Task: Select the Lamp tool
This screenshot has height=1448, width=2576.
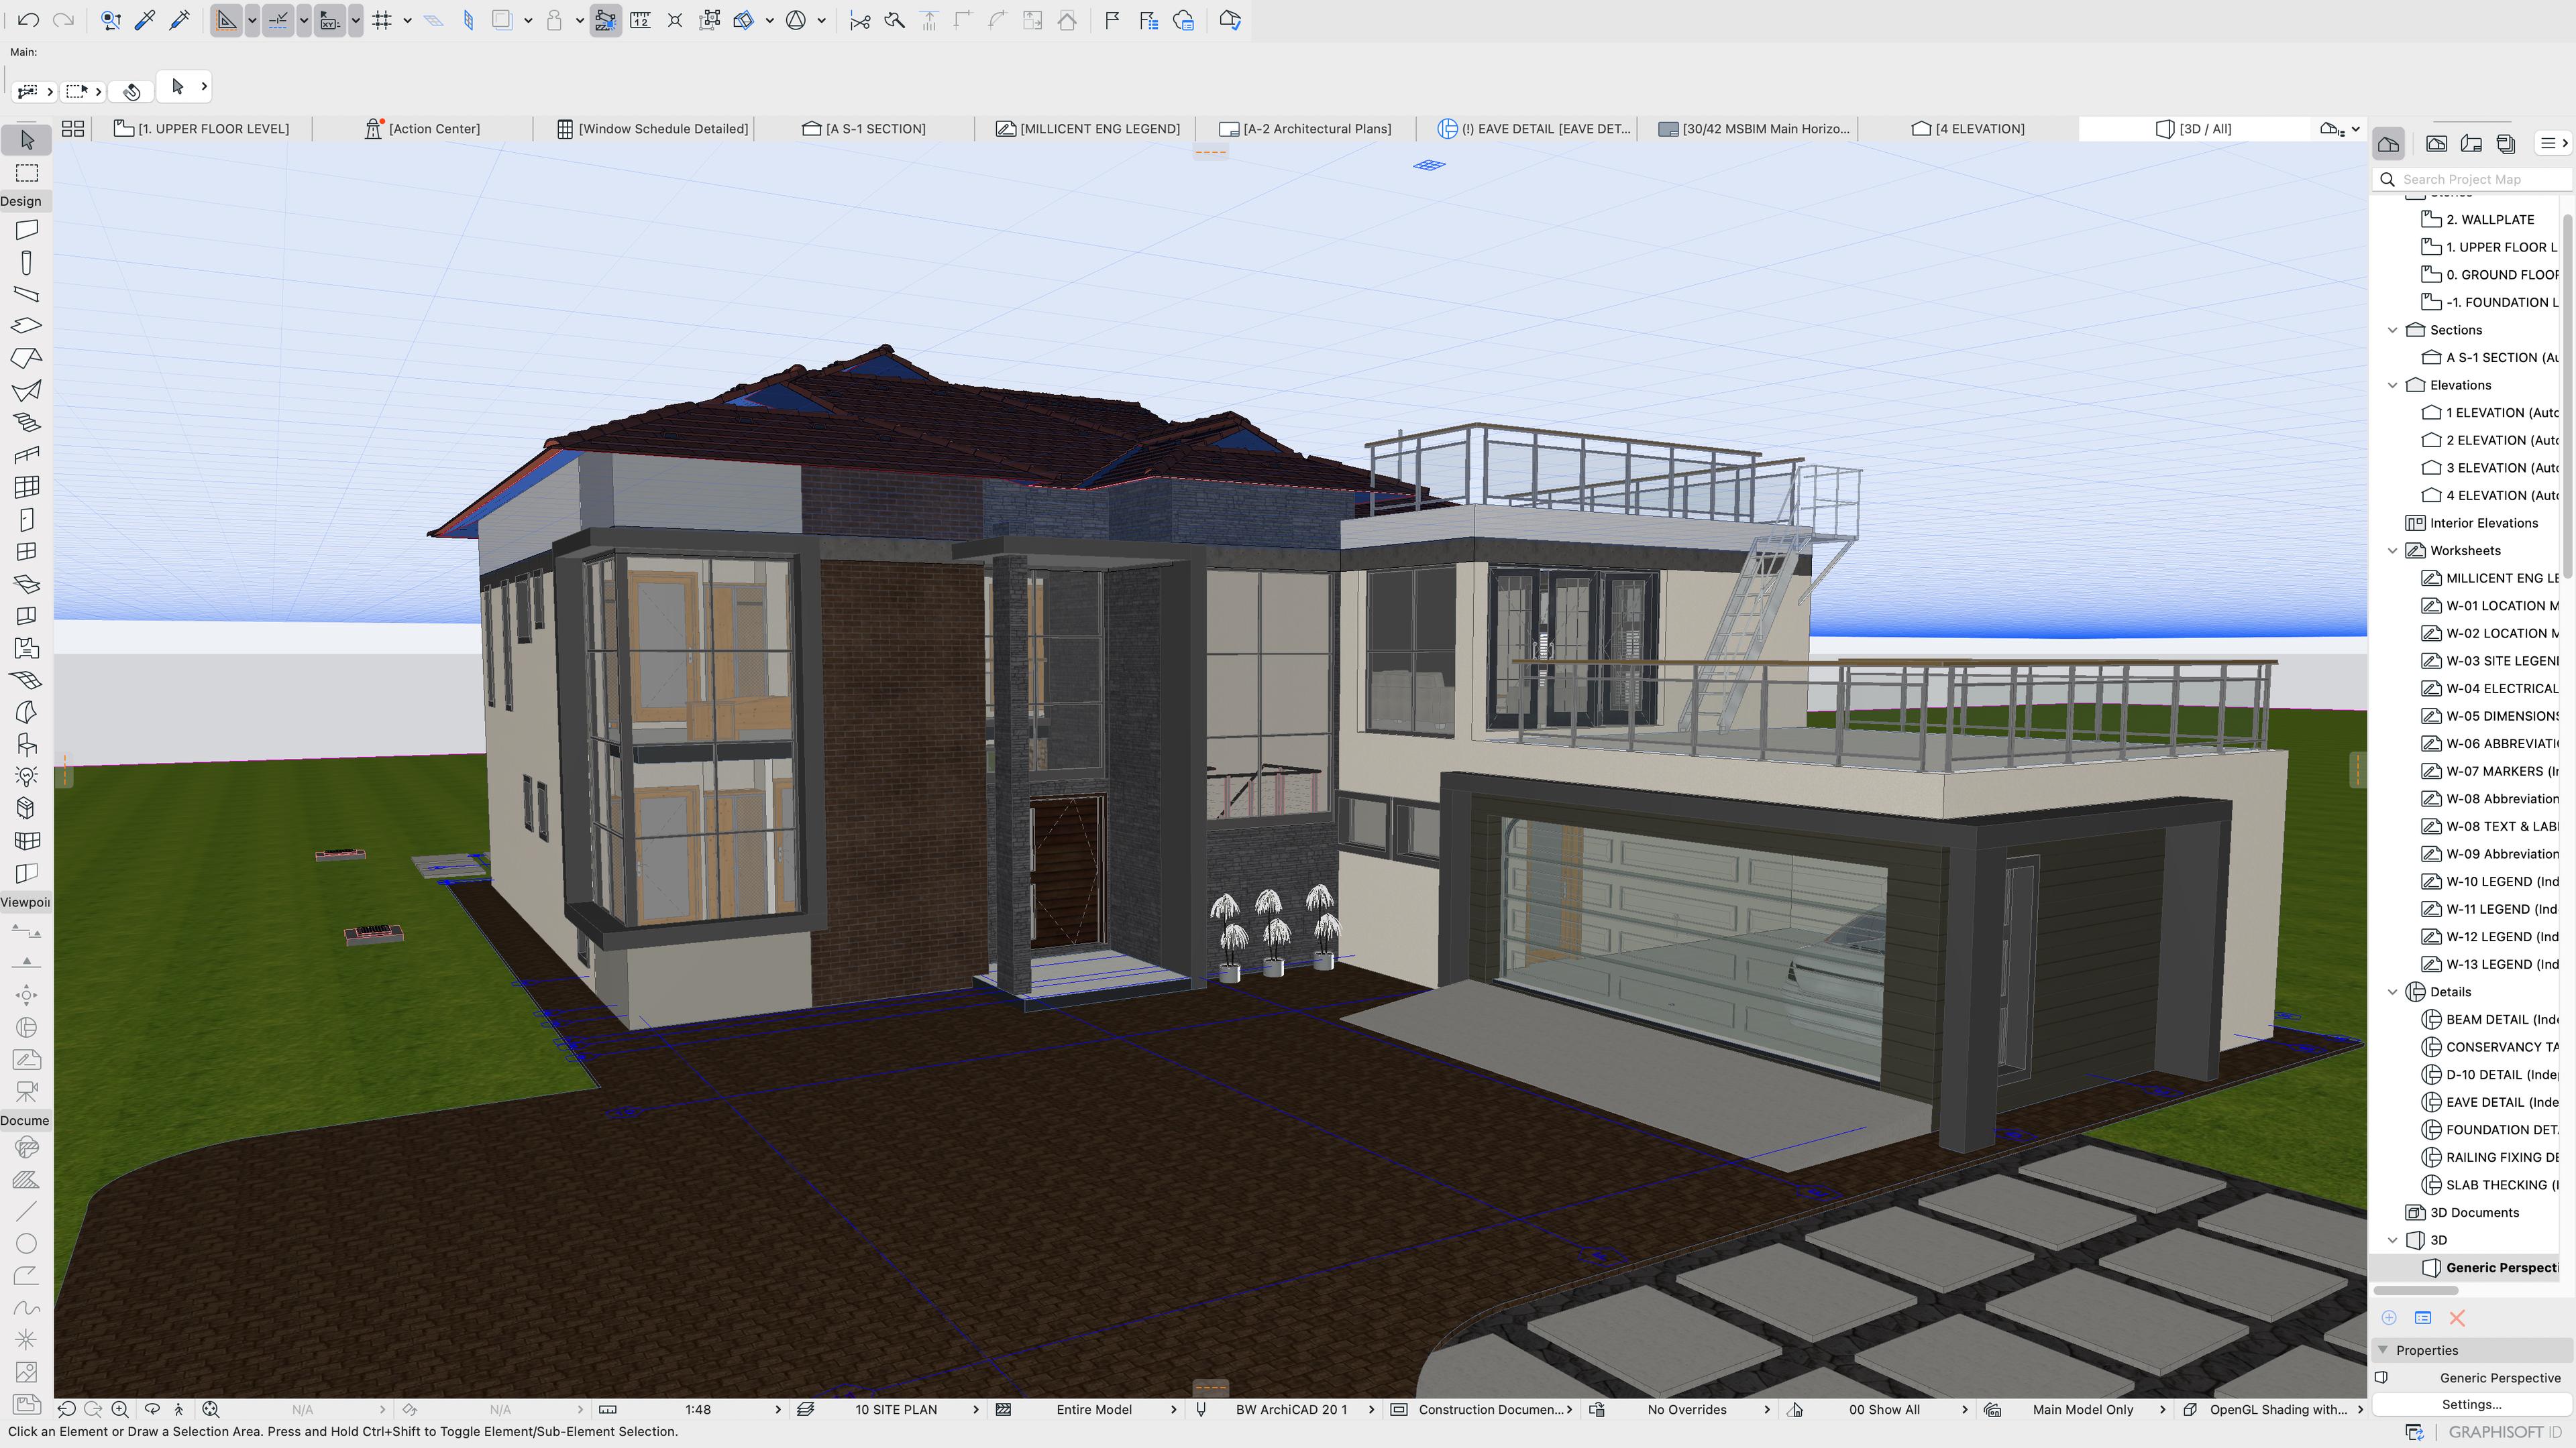Action: [26, 776]
